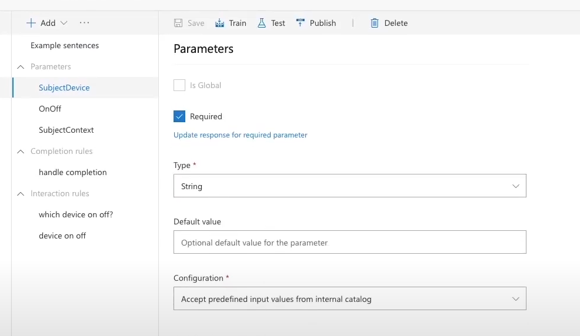Open Example sentences in sidebar
Viewport: 580px width, 336px height.
65,45
